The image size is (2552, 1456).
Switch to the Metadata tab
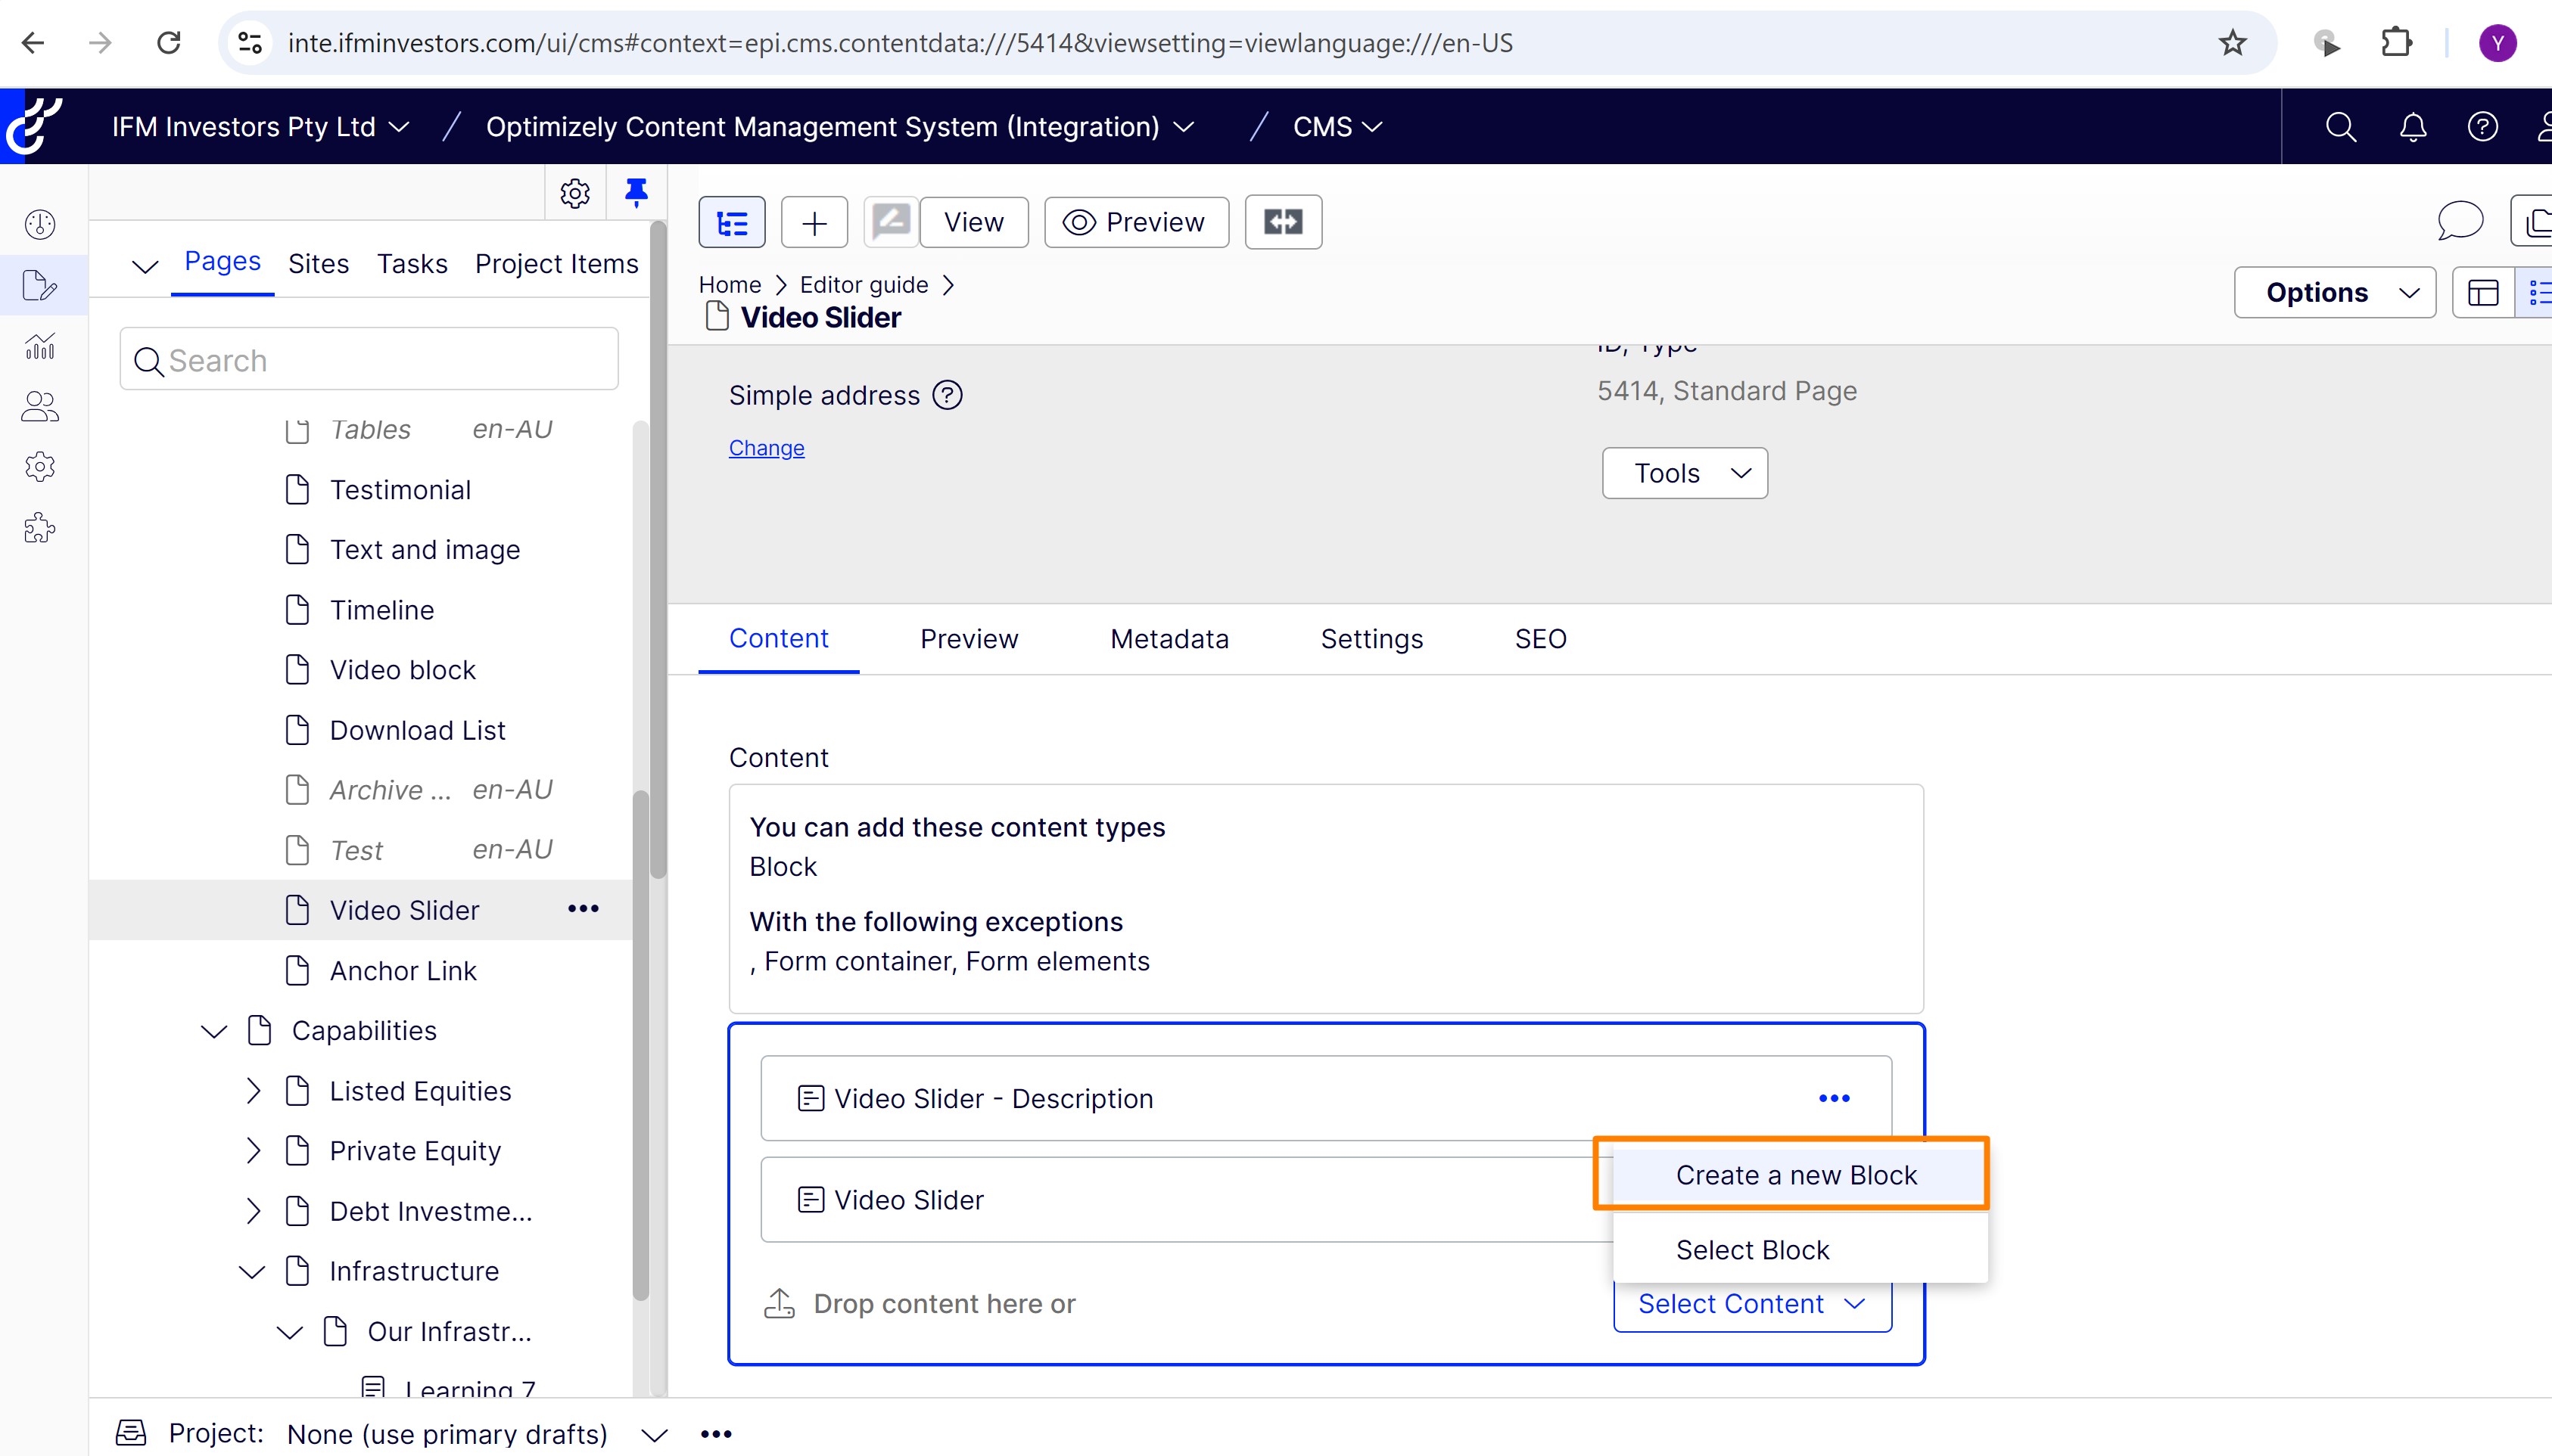coord(1169,639)
